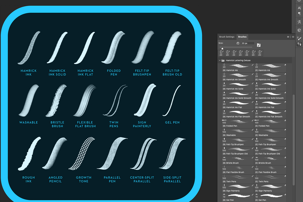This screenshot has width=303, height=202.
Task: Pick the (B) Bristle Brush preset
Action: coord(238,161)
